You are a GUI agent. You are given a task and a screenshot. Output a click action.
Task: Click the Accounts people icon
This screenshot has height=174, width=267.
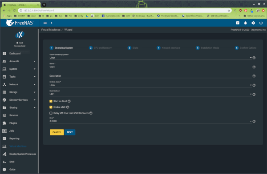(x=4, y=61)
